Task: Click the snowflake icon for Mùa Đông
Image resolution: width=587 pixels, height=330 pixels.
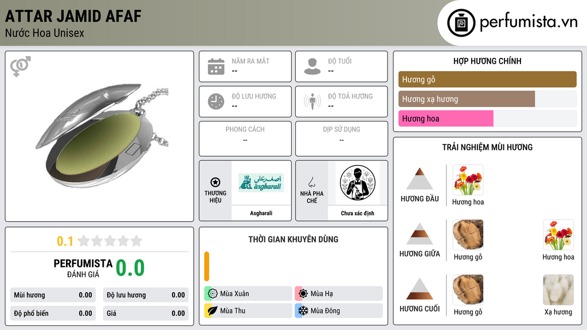Action: 303,311
